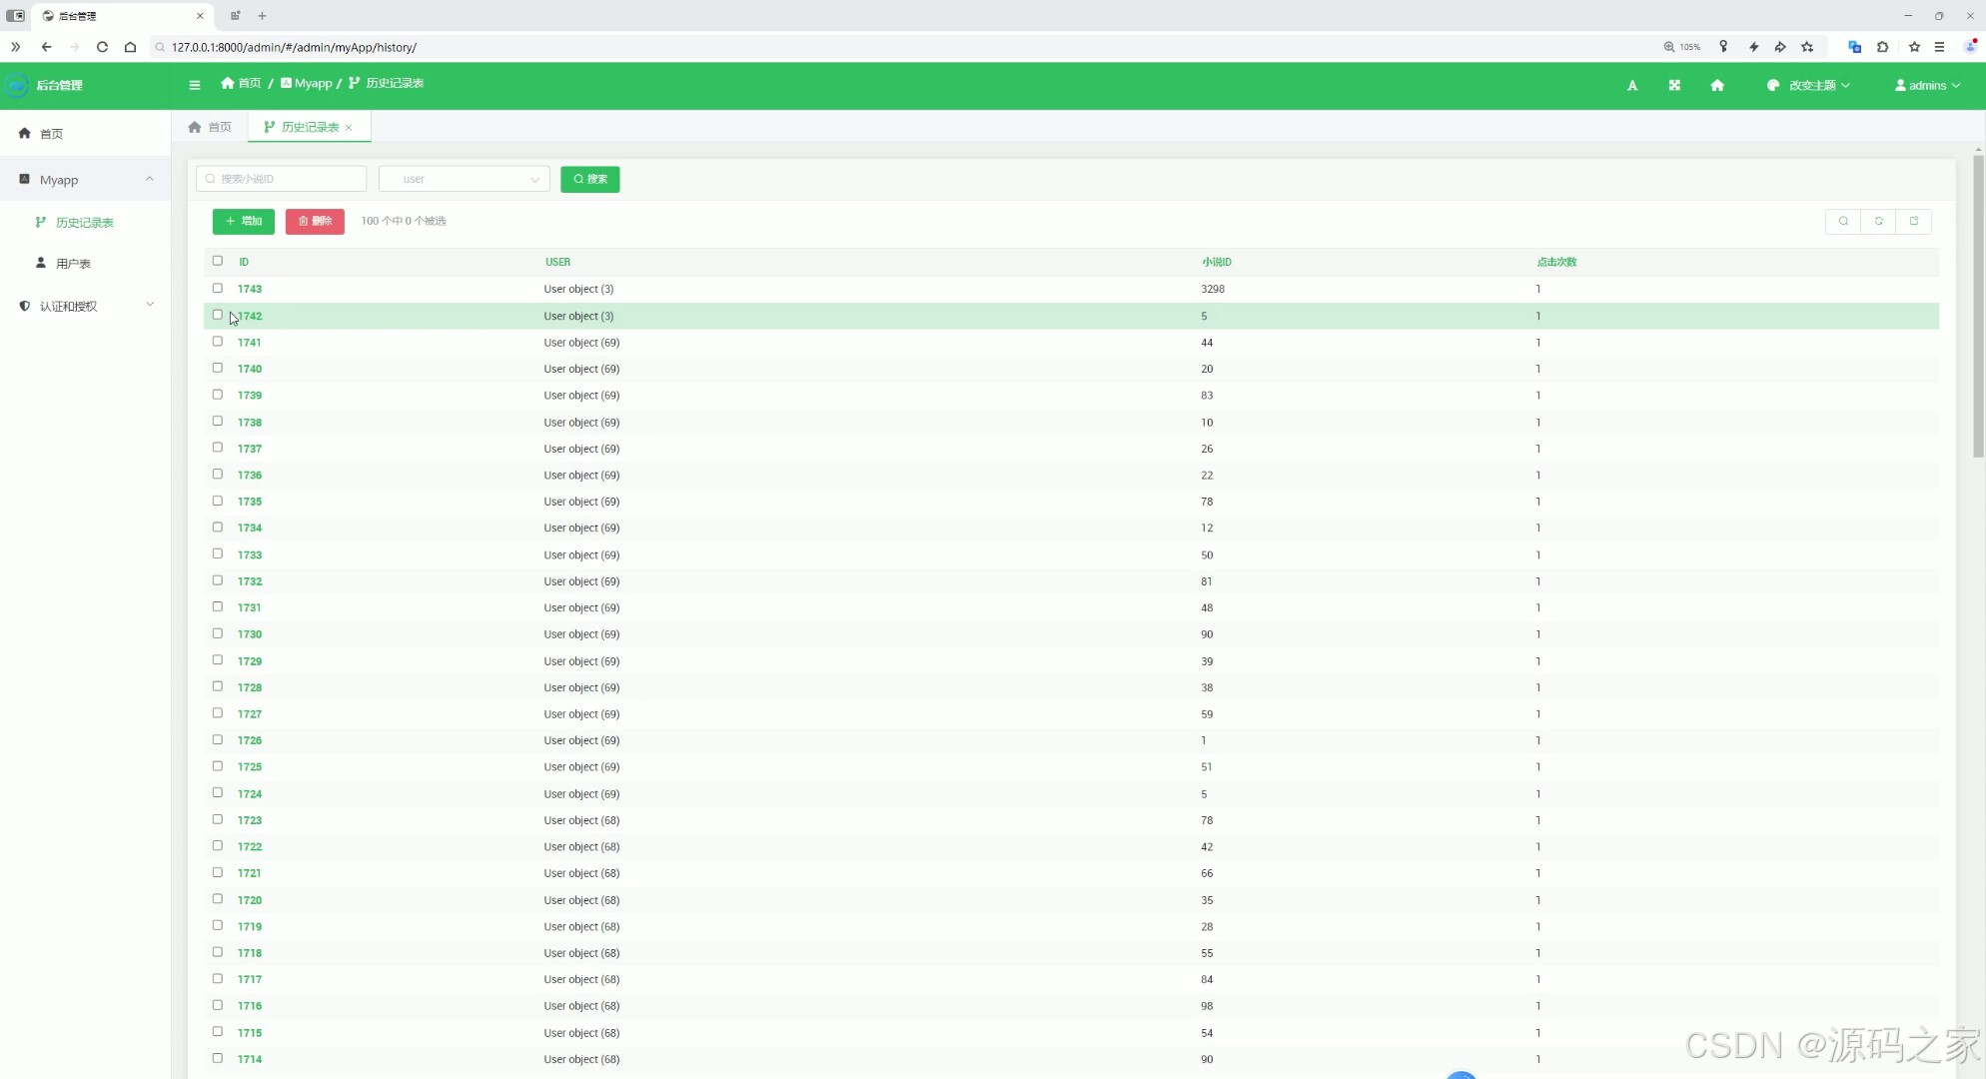Click the font size A icon
The height and width of the screenshot is (1079, 1986).
[1632, 86]
